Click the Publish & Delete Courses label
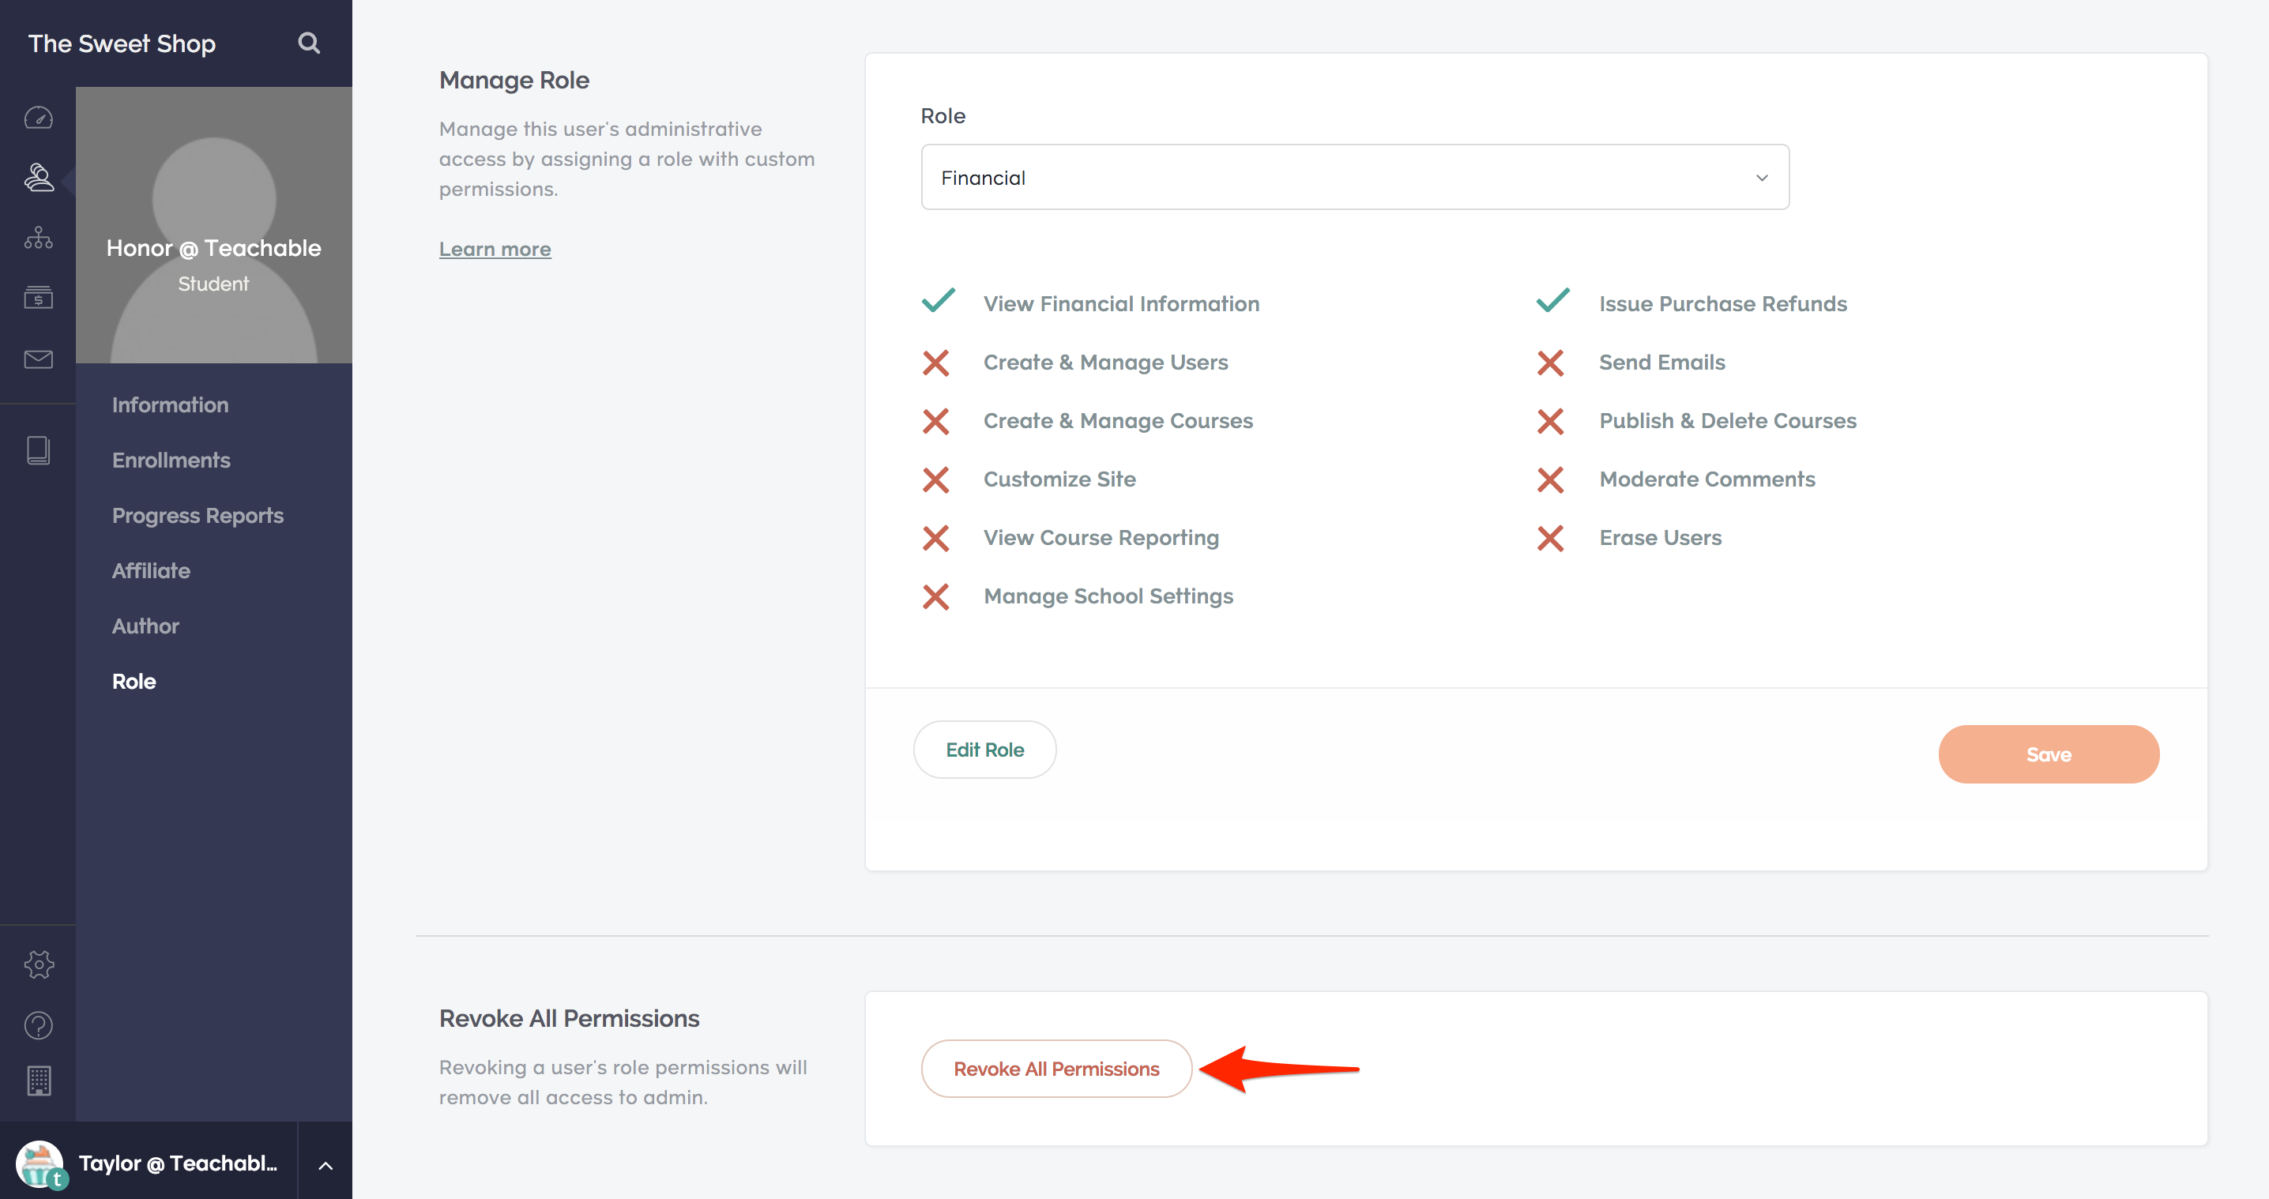The height and width of the screenshot is (1199, 2269). click(x=1727, y=421)
